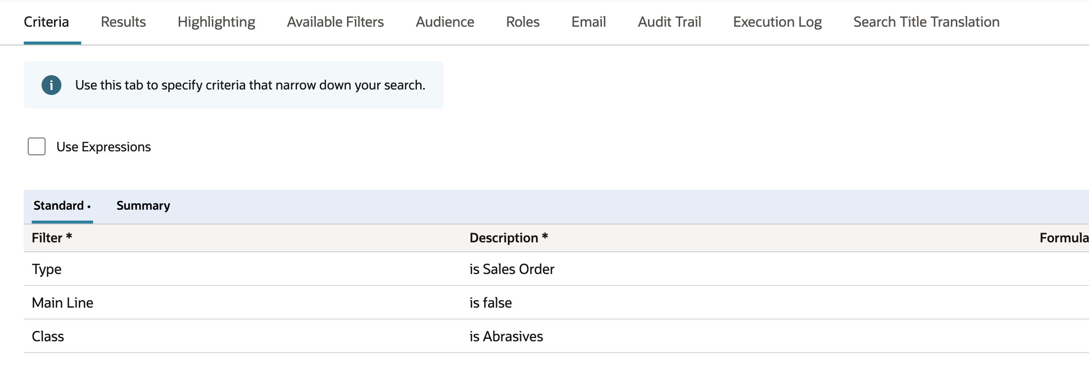
Task: Switch to the Summary subtab
Action: tap(143, 206)
